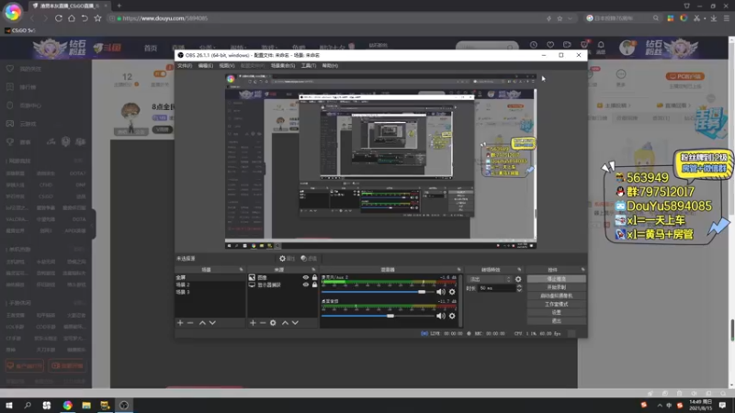Open source Properties gear button above the docks
Screen dimensions: 735x413
tap(287, 259)
